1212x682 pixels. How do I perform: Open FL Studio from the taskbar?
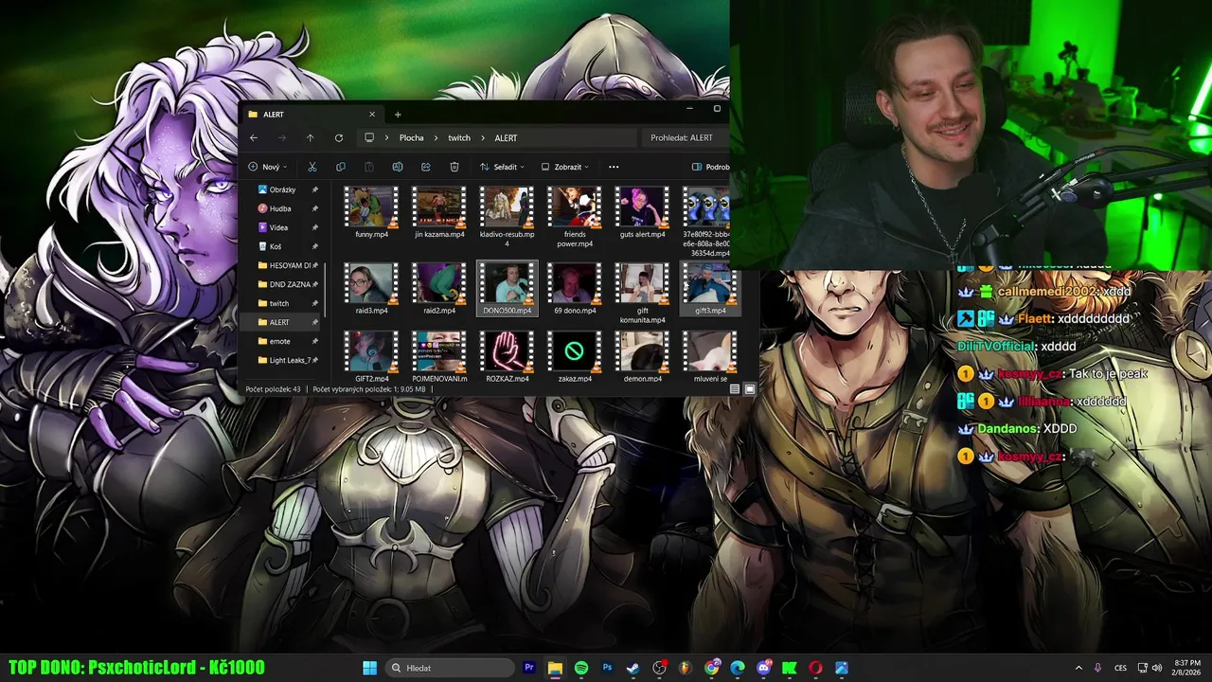coord(685,668)
